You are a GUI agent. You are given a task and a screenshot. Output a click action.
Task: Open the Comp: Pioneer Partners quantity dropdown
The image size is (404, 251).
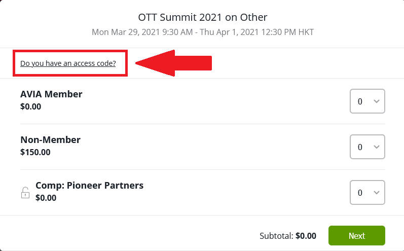point(367,193)
